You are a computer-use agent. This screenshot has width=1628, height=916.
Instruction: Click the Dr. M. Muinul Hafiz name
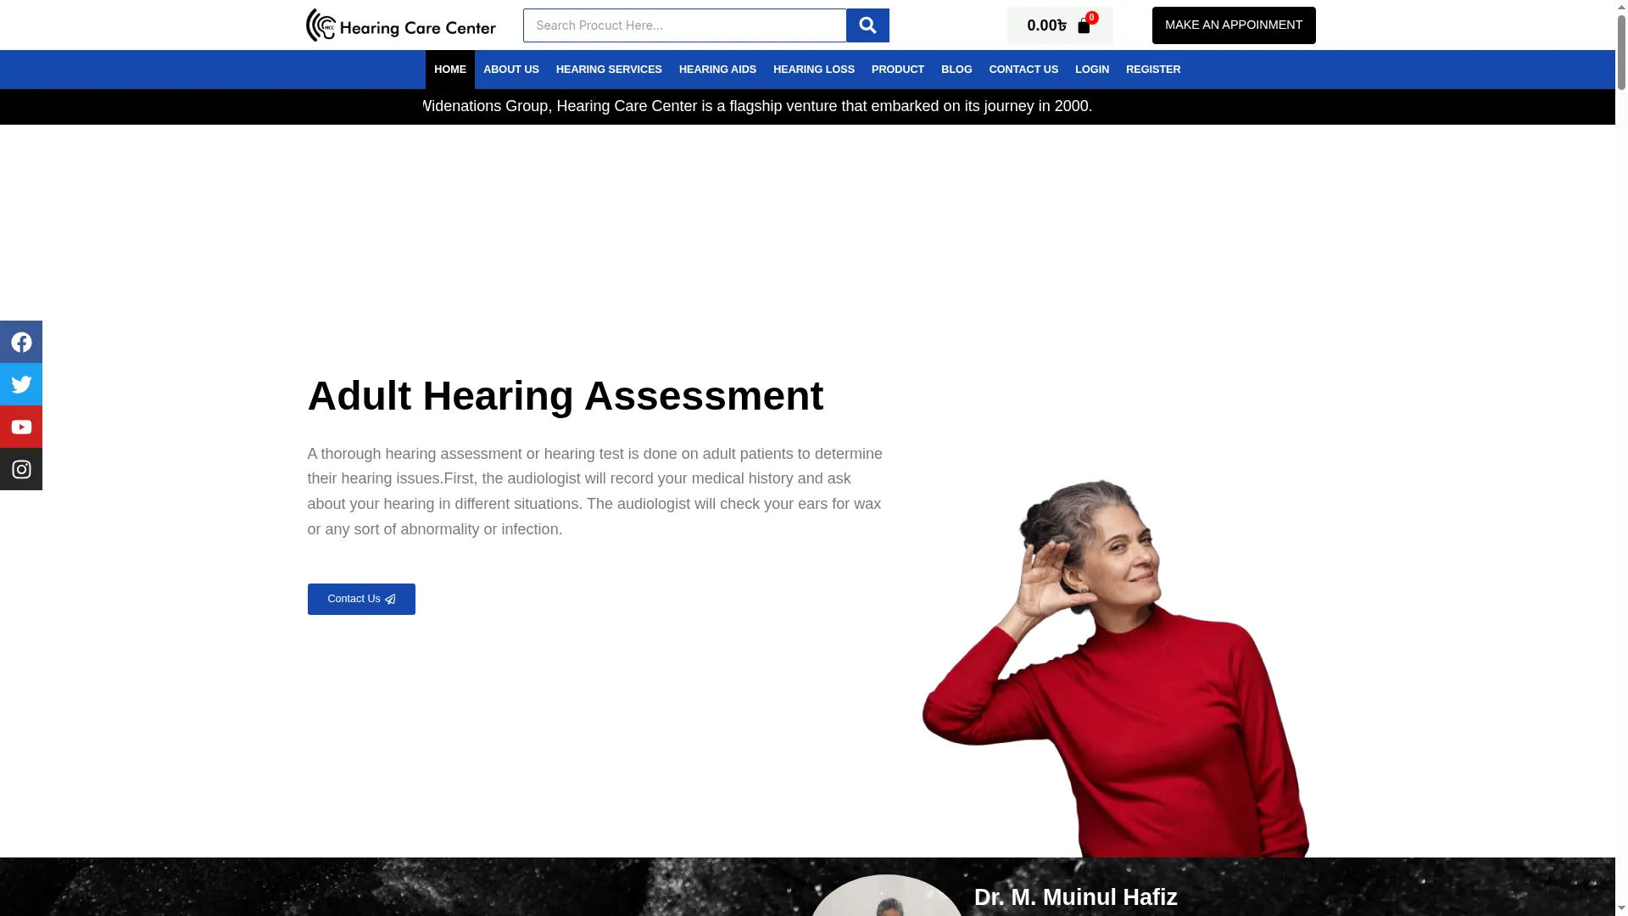(1076, 897)
